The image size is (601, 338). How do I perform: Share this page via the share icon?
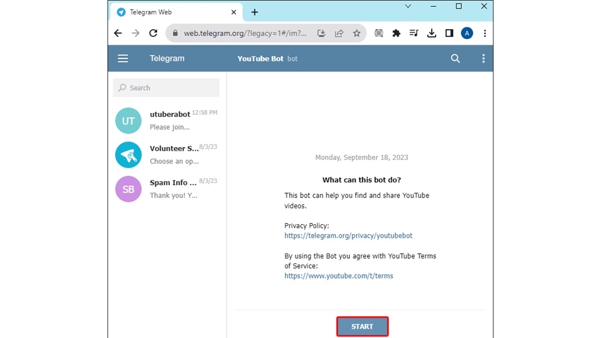[x=339, y=33]
